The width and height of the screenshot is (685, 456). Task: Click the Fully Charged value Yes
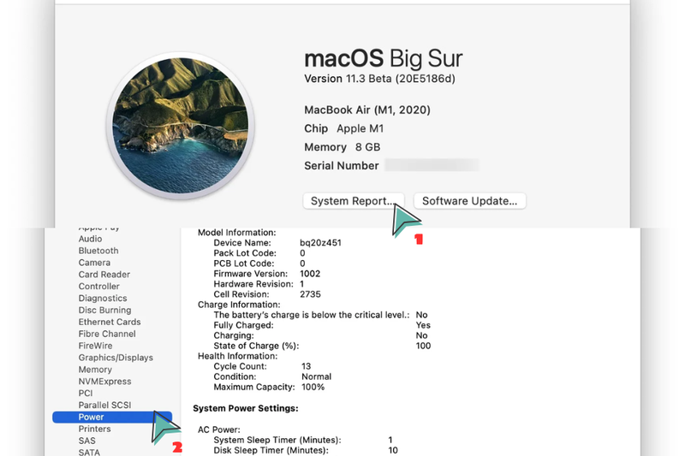pyautogui.click(x=423, y=325)
